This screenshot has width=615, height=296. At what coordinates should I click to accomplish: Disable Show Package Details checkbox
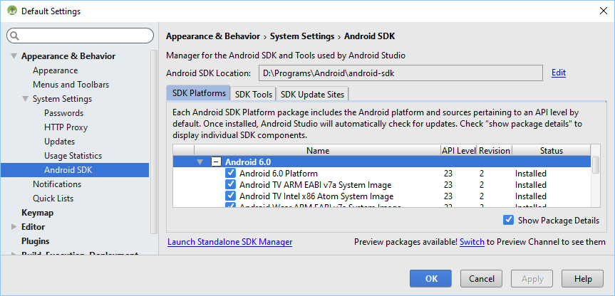click(508, 220)
